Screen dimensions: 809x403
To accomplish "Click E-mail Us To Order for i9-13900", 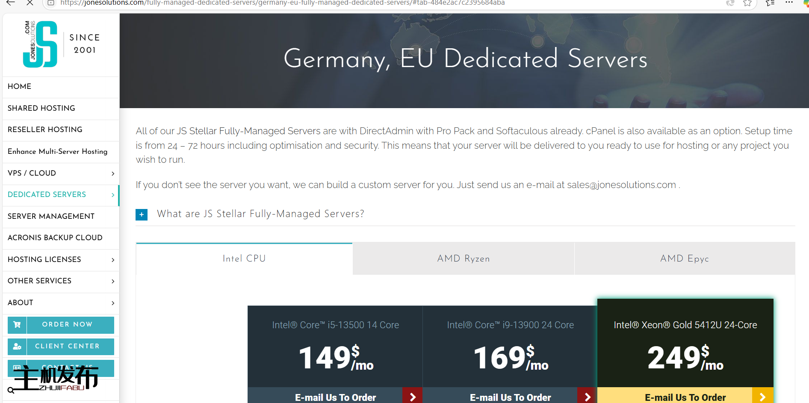I will click(510, 397).
